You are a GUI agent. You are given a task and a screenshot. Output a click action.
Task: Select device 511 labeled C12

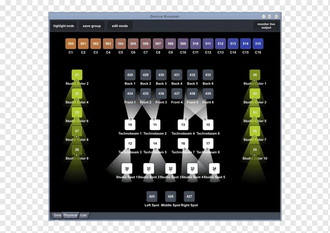208,44
